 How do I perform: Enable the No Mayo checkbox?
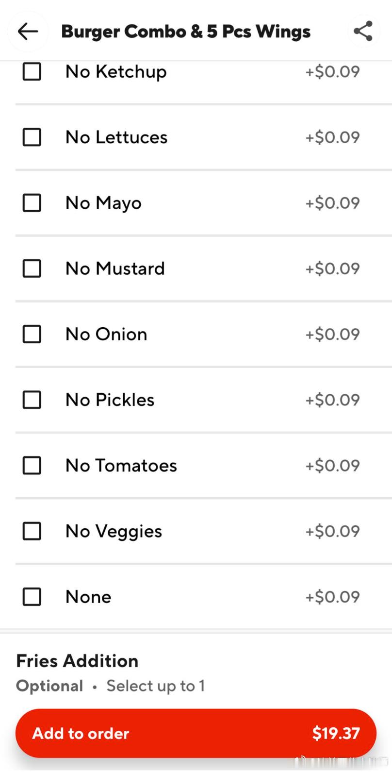pos(32,203)
